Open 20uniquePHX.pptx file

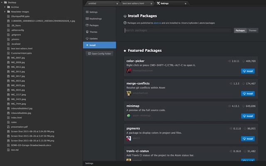[x=20, y=16]
